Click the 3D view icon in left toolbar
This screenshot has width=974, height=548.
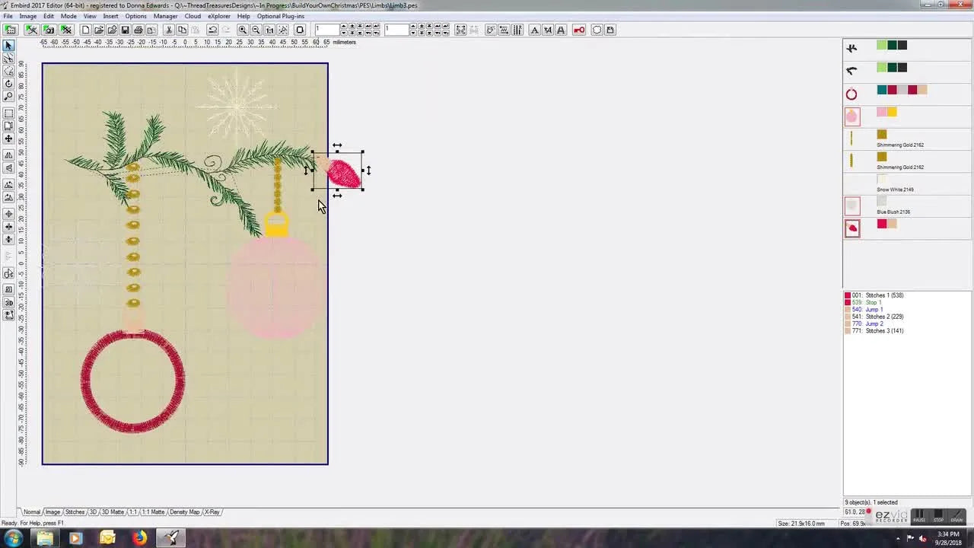pyautogui.click(x=8, y=303)
